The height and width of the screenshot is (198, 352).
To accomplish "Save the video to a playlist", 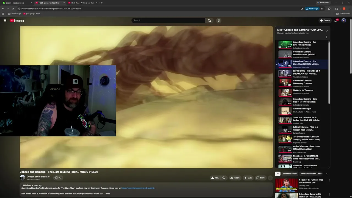I will 260,178.
